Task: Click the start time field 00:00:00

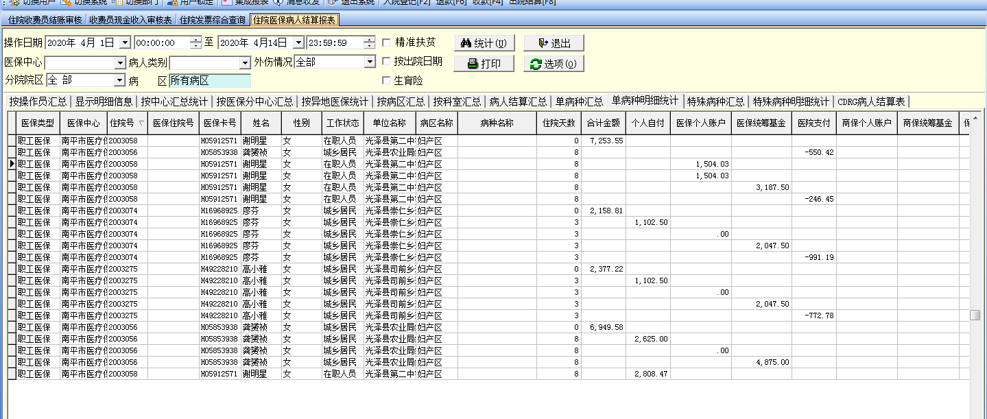Action: 162,43
